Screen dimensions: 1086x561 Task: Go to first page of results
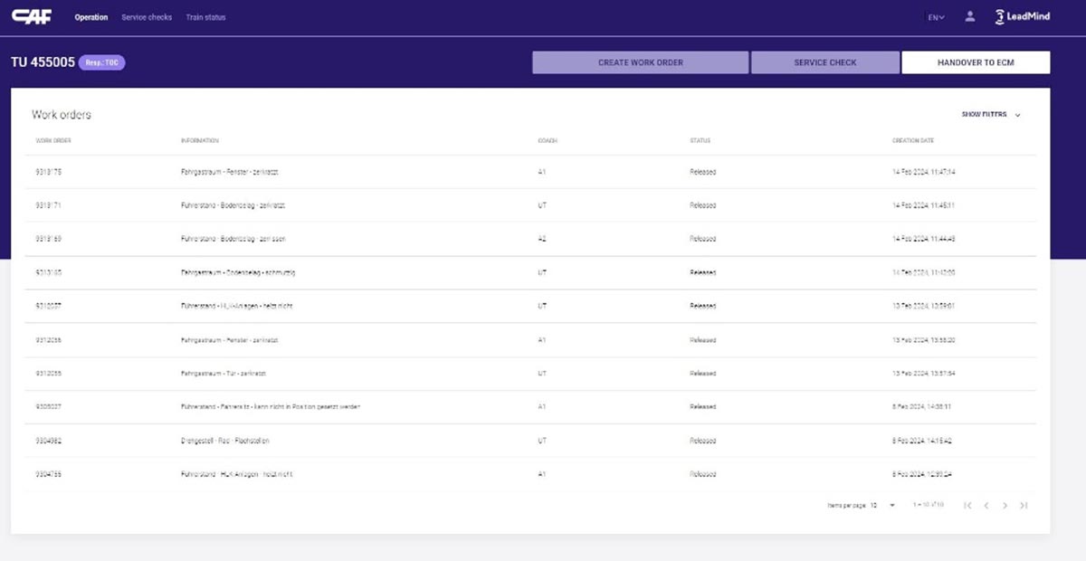tap(967, 505)
